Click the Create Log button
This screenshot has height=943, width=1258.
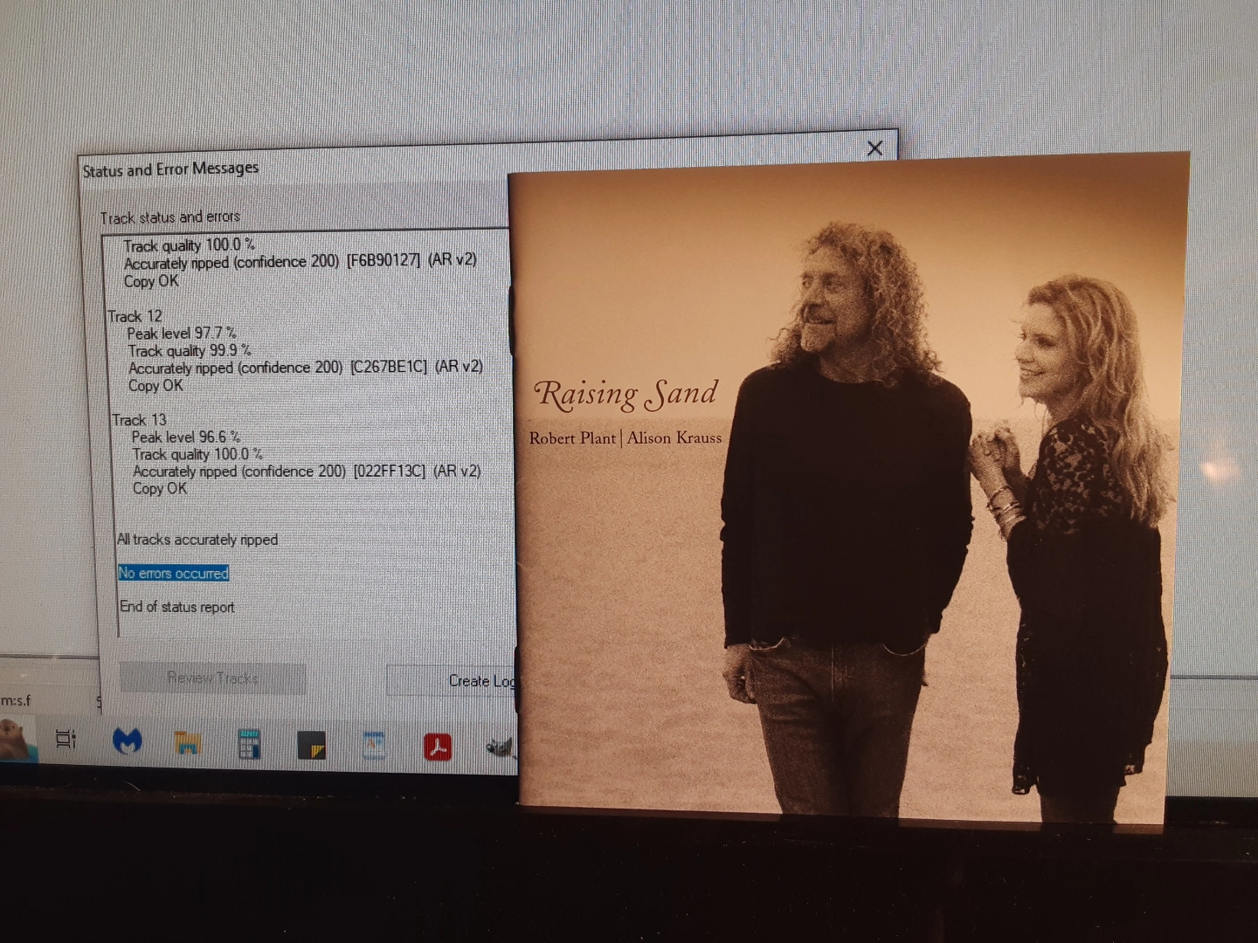pyautogui.click(x=451, y=680)
